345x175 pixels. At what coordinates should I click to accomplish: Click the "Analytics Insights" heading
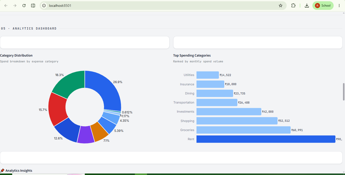point(19,171)
